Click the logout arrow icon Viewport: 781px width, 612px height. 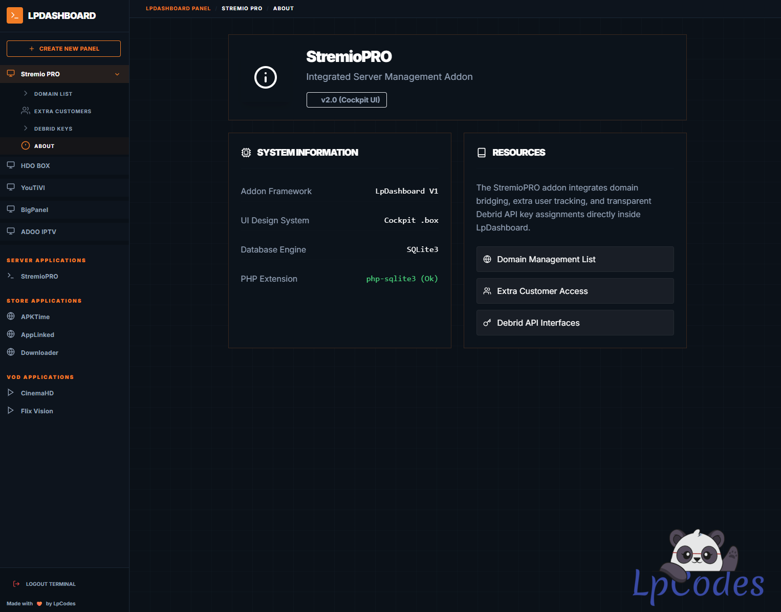click(16, 584)
